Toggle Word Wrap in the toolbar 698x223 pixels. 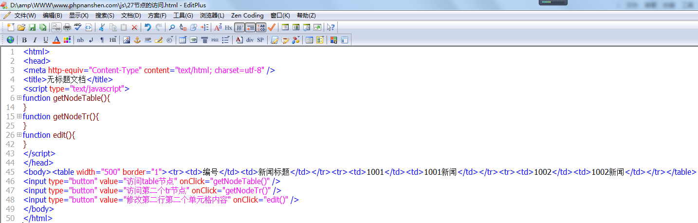tap(239, 27)
